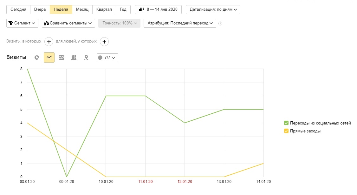Add a condition for people filter
This screenshot has height=195, width=357.
[x=104, y=41]
